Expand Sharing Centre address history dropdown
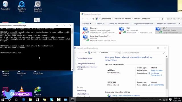The image size is (182, 102). (116, 53)
